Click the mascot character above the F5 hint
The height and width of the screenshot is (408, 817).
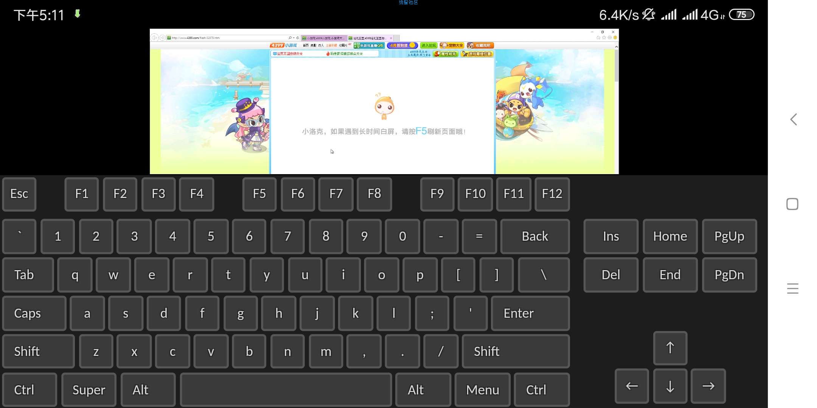coord(384,106)
